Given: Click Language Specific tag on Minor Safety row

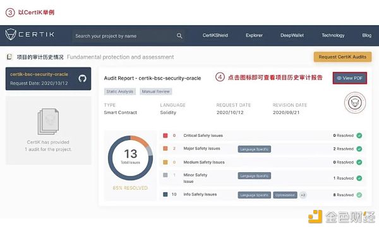Looking at the screenshot, I should 255,176.
